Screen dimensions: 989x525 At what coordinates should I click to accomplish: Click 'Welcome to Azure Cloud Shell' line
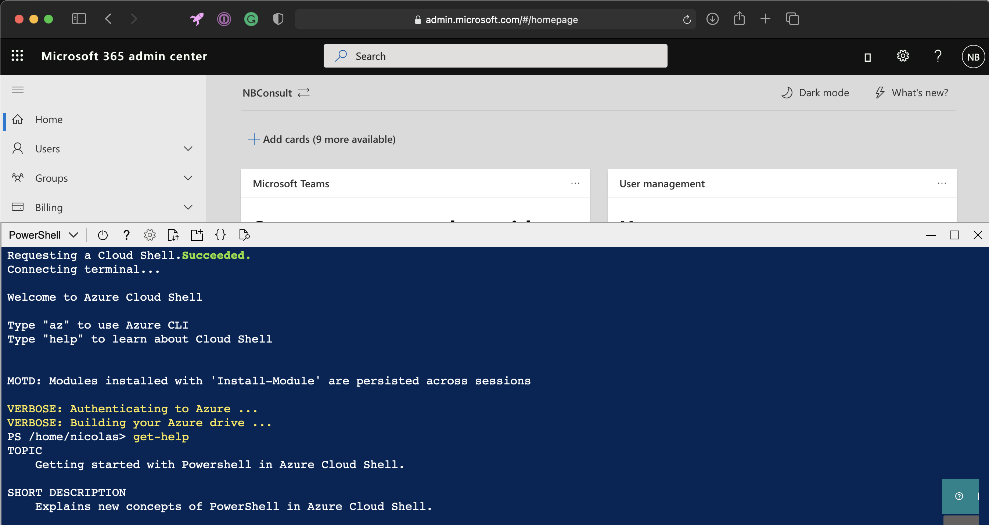pos(105,297)
